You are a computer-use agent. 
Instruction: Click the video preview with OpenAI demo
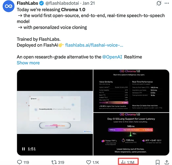[55, 113]
